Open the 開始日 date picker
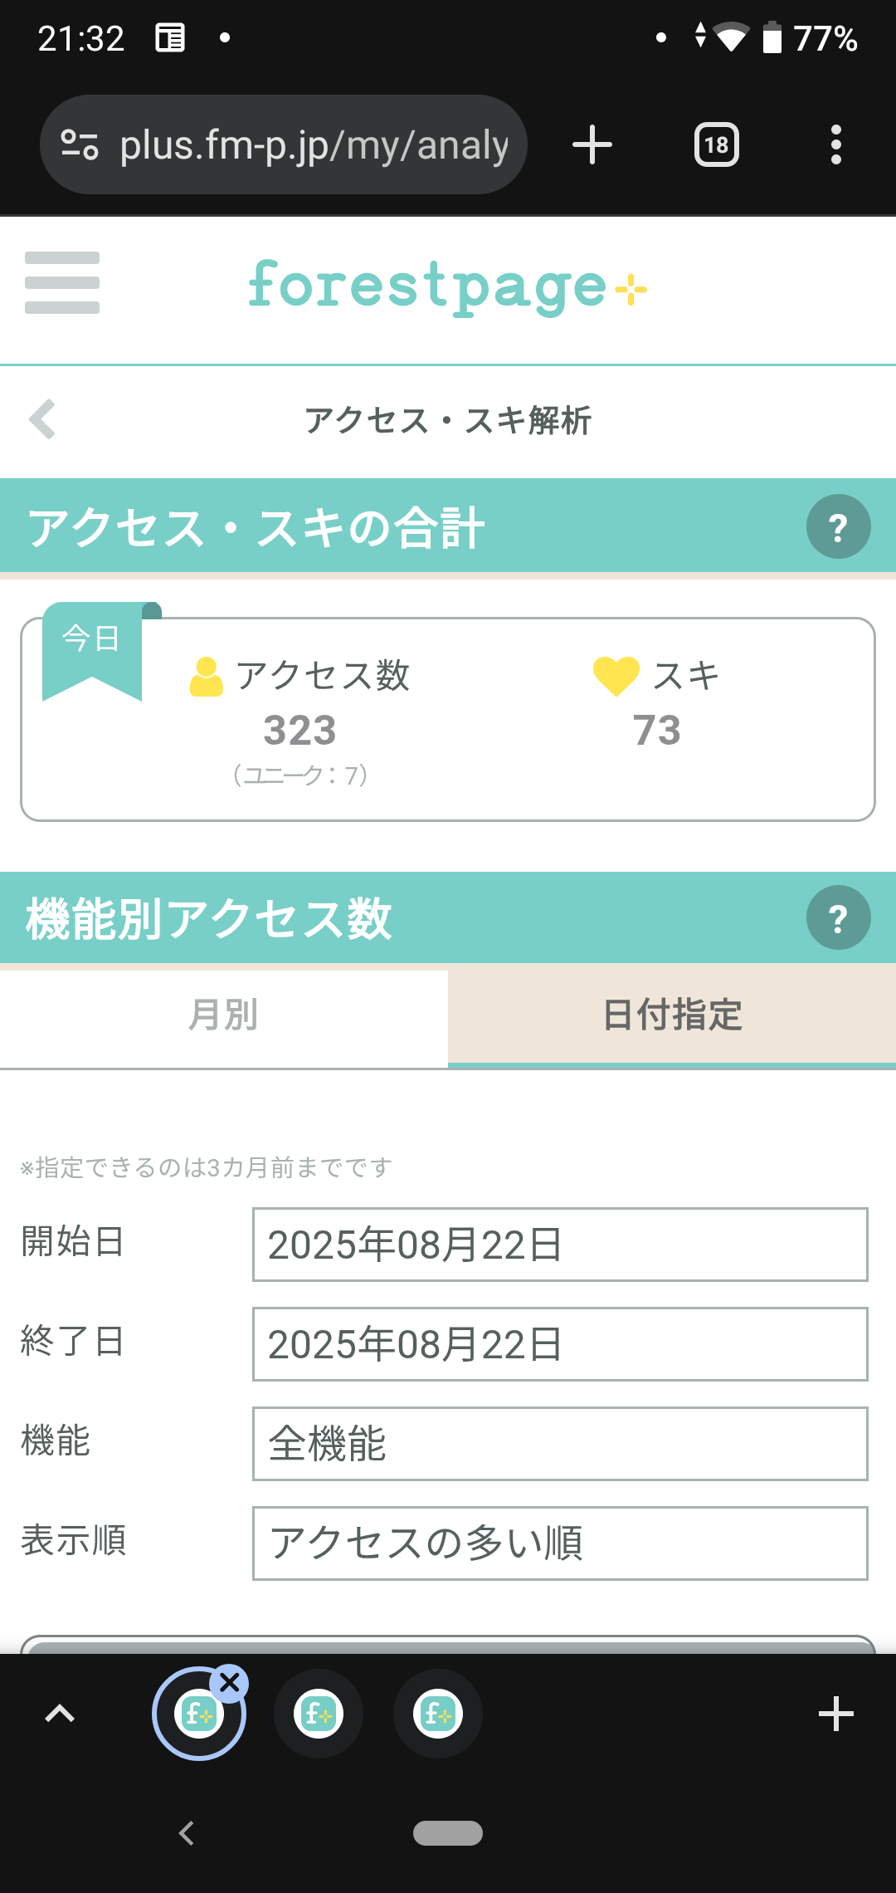This screenshot has width=896, height=1893. (x=560, y=1245)
